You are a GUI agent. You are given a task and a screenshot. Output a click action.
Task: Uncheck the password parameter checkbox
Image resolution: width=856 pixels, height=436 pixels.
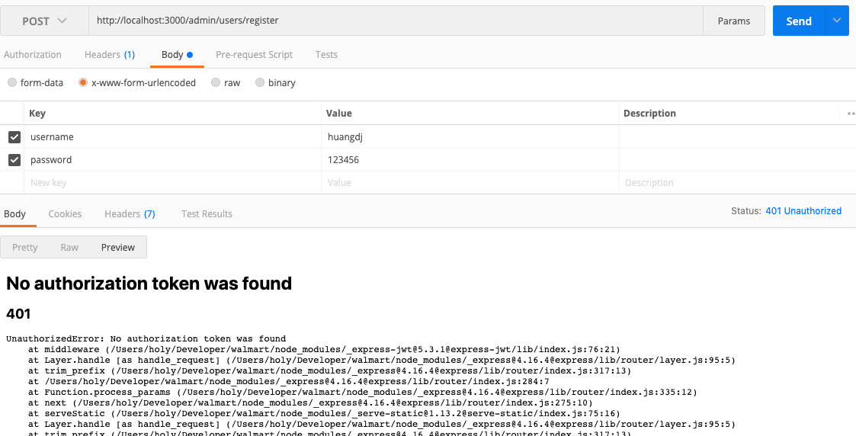point(14,160)
